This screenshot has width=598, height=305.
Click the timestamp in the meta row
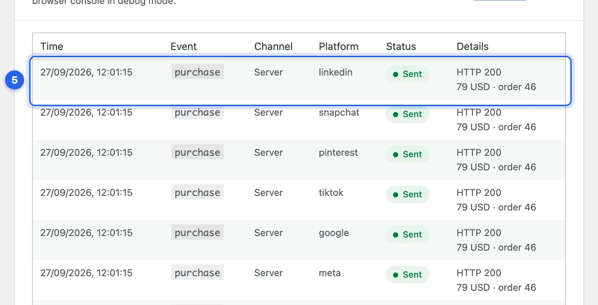(86, 273)
